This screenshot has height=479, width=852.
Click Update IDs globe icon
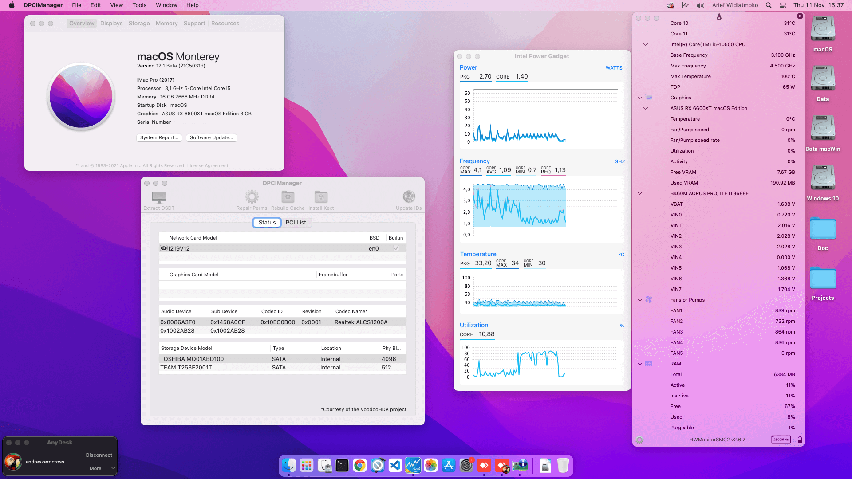pos(409,196)
